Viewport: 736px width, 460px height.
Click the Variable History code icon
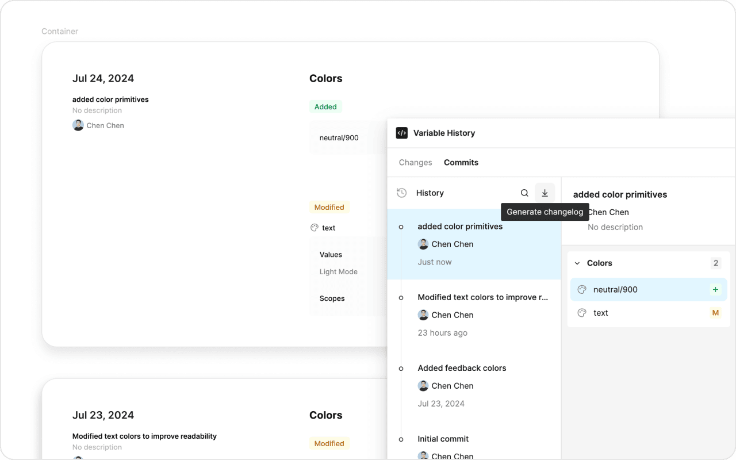click(x=402, y=133)
